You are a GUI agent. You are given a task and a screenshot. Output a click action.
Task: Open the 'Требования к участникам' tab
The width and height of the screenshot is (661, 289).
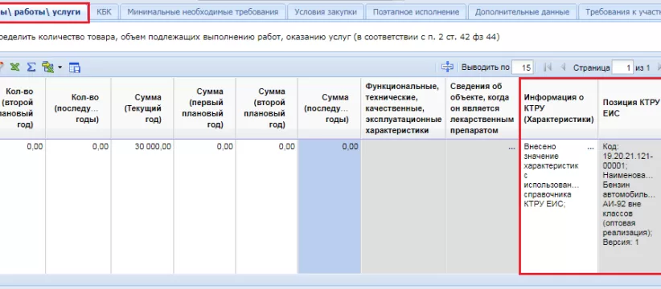pyautogui.click(x=620, y=12)
